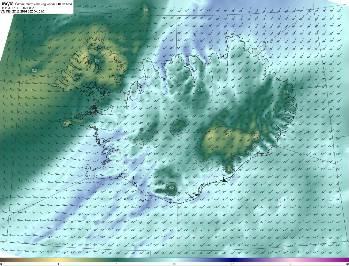The image size is (349, 266).
Task: Click the 3.0 value on the Snæfellsnes peninsula tip
Action: click(66, 124)
